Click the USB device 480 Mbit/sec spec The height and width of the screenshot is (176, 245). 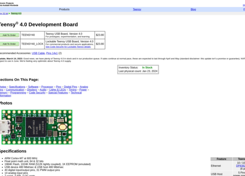tap(34, 167)
